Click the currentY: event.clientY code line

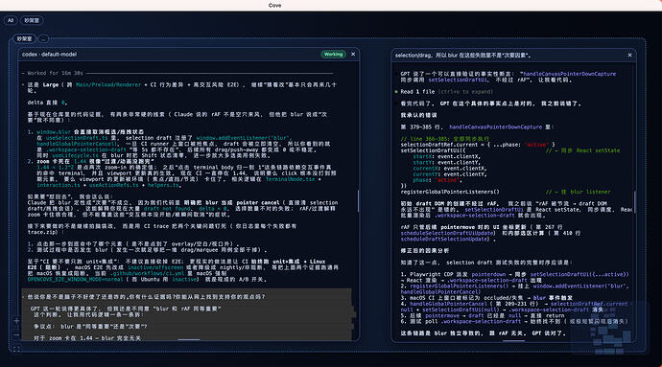[x=450, y=174]
